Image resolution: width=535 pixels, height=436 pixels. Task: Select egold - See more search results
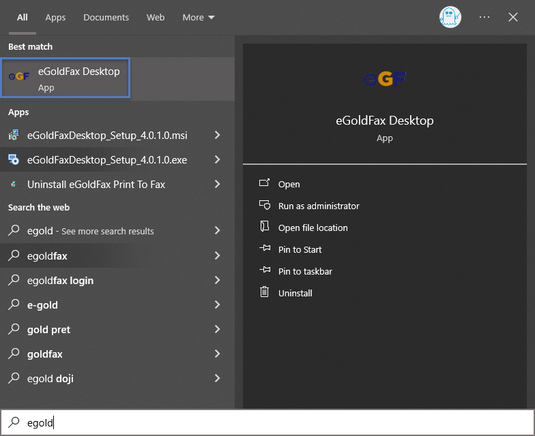[117, 230]
